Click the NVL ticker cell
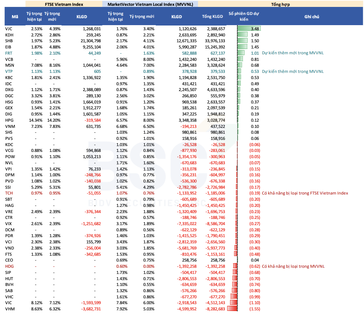Viewport: 364px width, 314px height. click(9, 163)
